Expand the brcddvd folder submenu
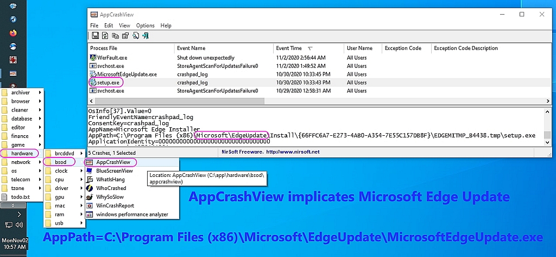 tap(64, 154)
